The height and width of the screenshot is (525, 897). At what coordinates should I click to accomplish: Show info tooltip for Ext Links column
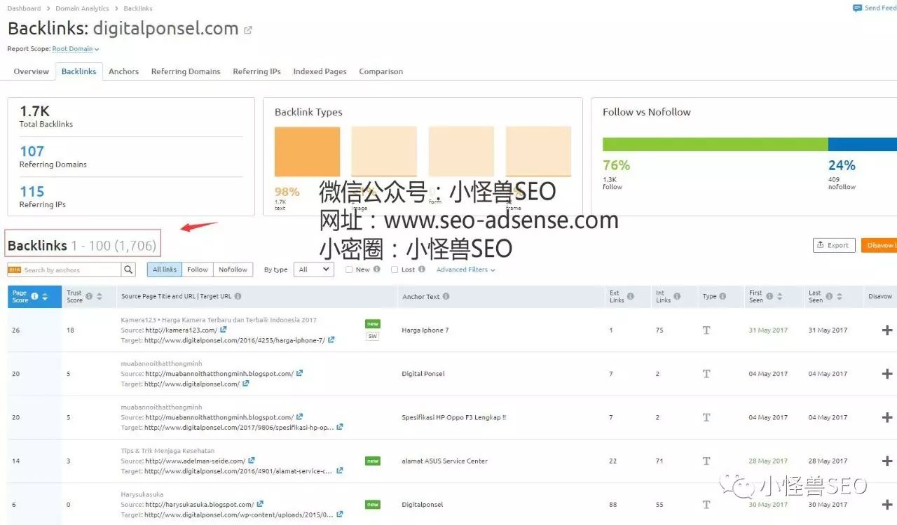[x=630, y=296]
